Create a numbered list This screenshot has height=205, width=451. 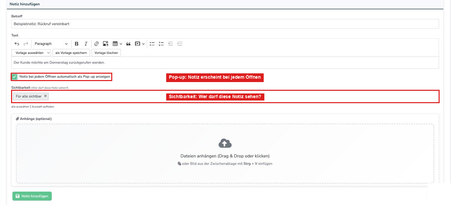coord(162,44)
